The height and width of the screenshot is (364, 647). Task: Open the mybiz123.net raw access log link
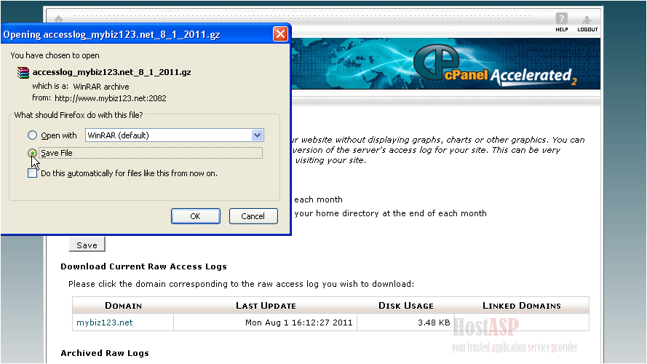[x=105, y=323]
